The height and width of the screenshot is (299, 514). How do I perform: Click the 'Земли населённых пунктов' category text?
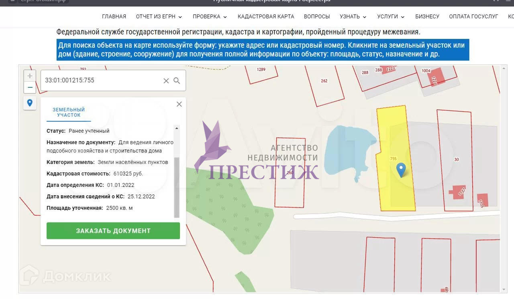click(x=133, y=162)
